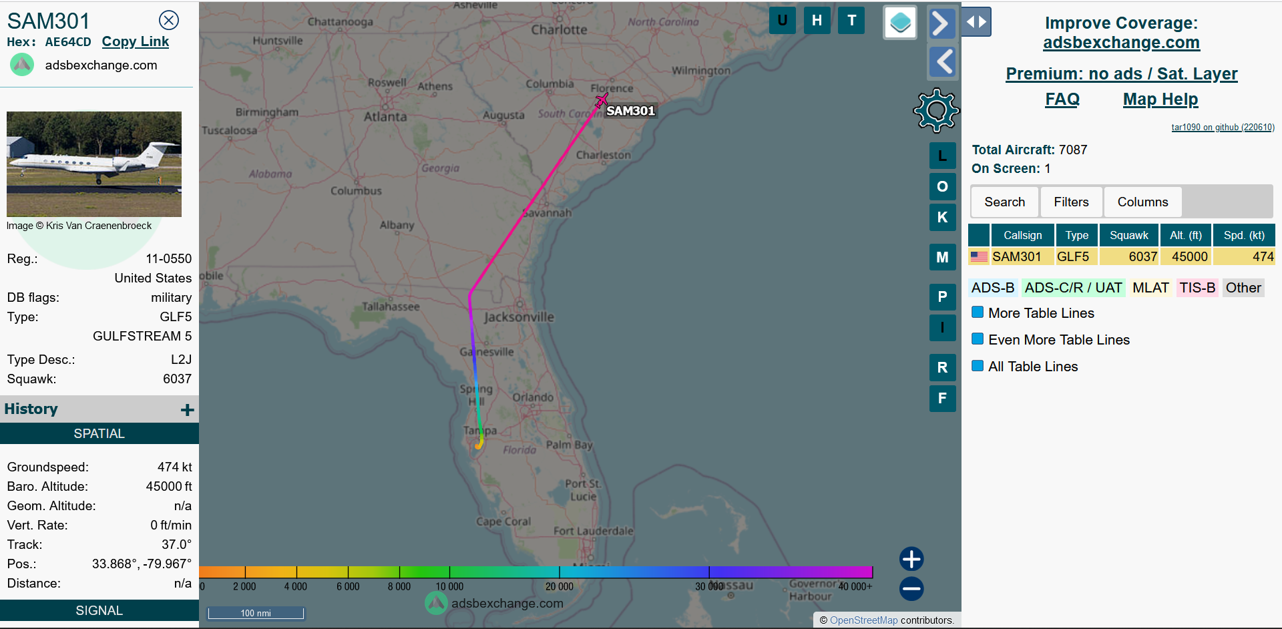Sort table by Callsign column
The height and width of the screenshot is (629, 1282).
(x=1022, y=235)
